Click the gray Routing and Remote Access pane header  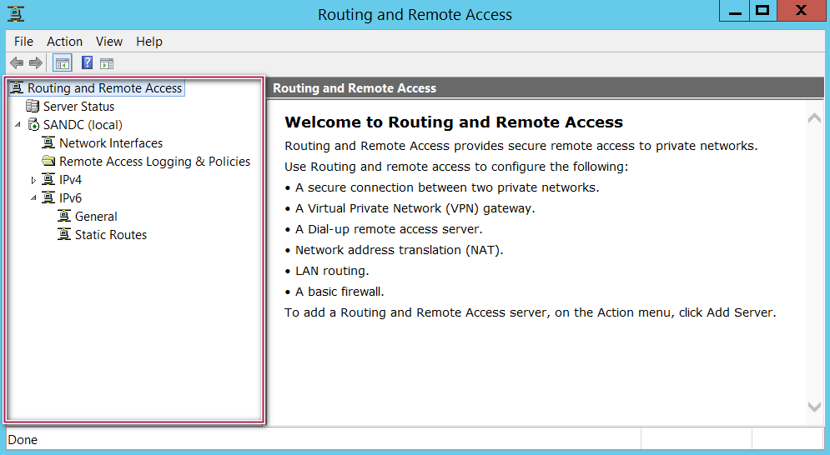pos(546,87)
